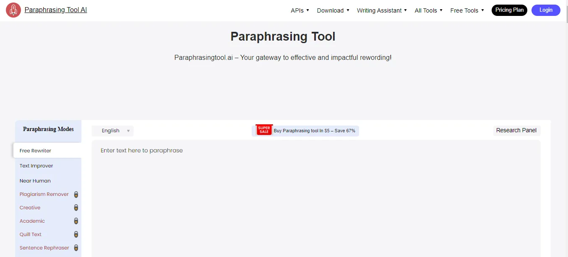The width and height of the screenshot is (568, 257).
Task: Switch to the Text Improver mode
Action: (36, 165)
